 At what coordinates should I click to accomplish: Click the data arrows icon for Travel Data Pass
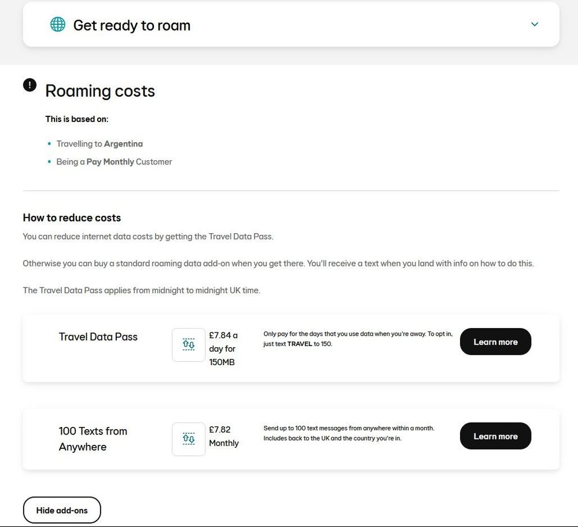(189, 345)
